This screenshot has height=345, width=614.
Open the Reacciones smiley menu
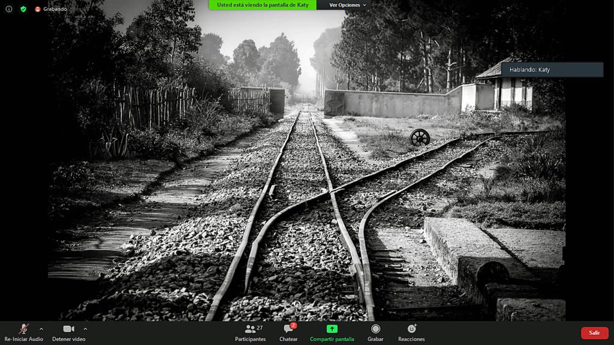click(x=411, y=329)
